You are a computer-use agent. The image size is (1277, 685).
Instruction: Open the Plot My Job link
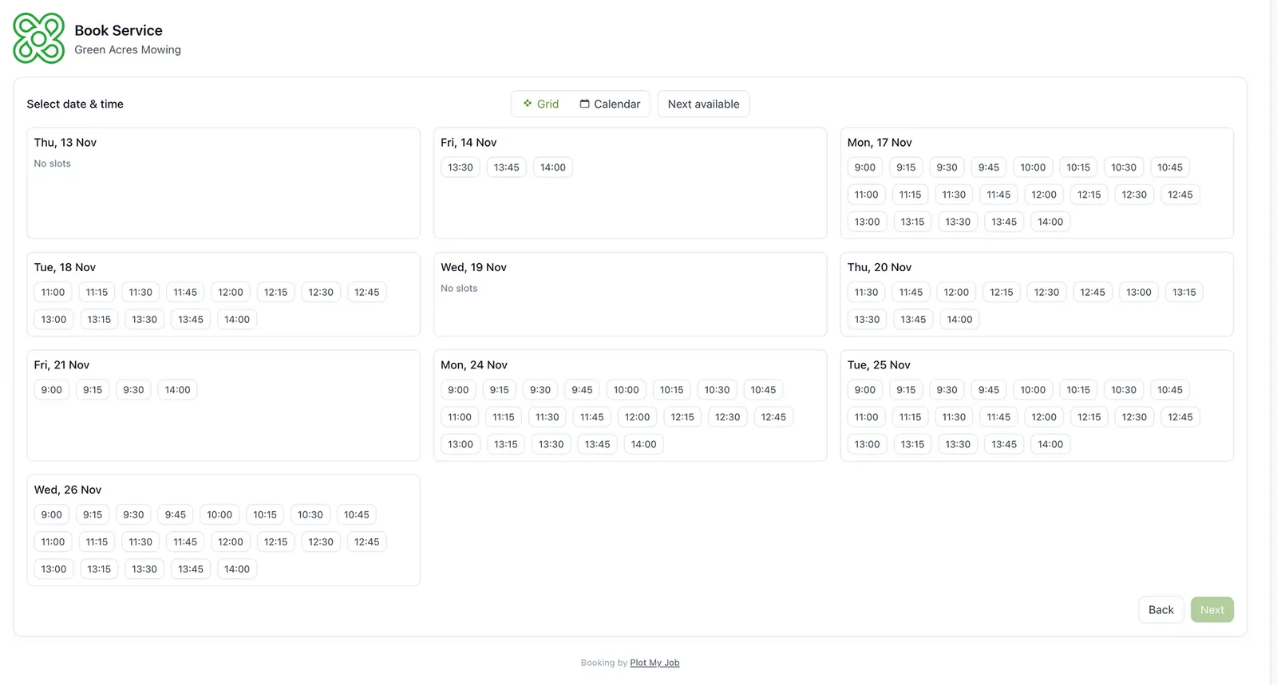pos(654,663)
